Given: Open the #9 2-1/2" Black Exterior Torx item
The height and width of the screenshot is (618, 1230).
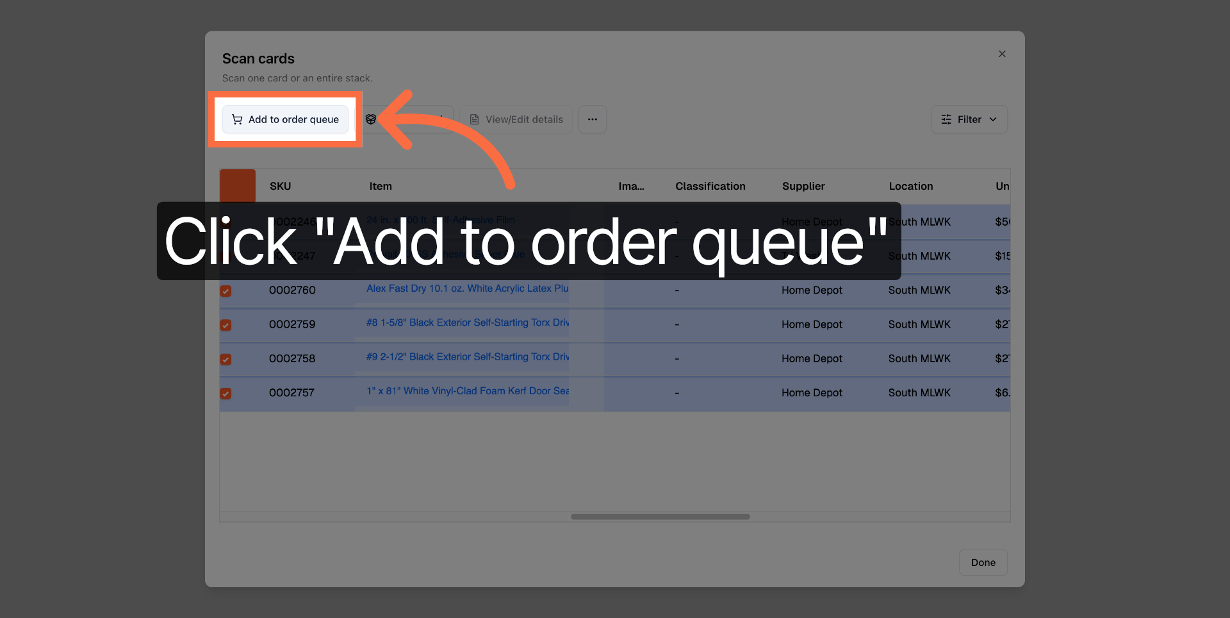Looking at the screenshot, I should 468,356.
